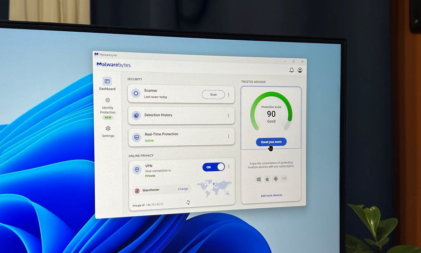
Task: Click the Real-Time Protection shield icon
Action: click(x=136, y=137)
